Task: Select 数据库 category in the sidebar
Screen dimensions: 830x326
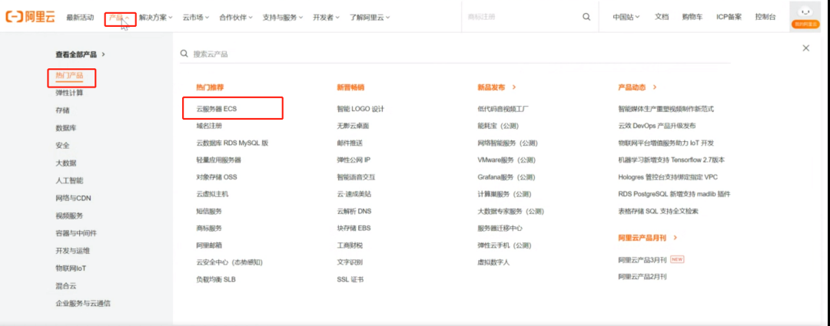Action: [x=65, y=128]
